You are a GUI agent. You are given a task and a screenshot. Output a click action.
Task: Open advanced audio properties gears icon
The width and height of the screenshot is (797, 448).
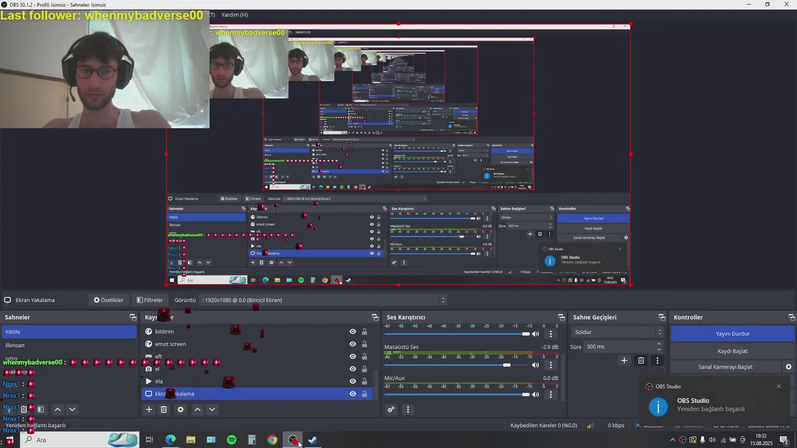[x=391, y=409]
